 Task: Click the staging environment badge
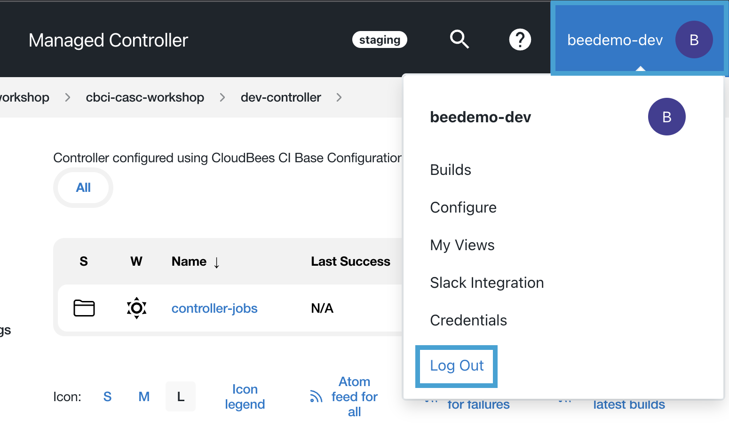(380, 40)
